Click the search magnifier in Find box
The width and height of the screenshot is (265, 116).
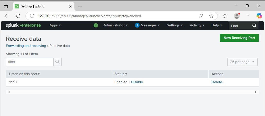[254, 26]
